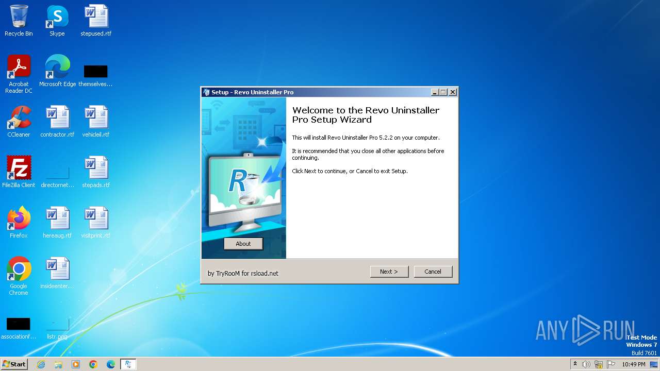Open Windows Explorer from the taskbar
The height and width of the screenshot is (371, 660).
(x=58, y=364)
